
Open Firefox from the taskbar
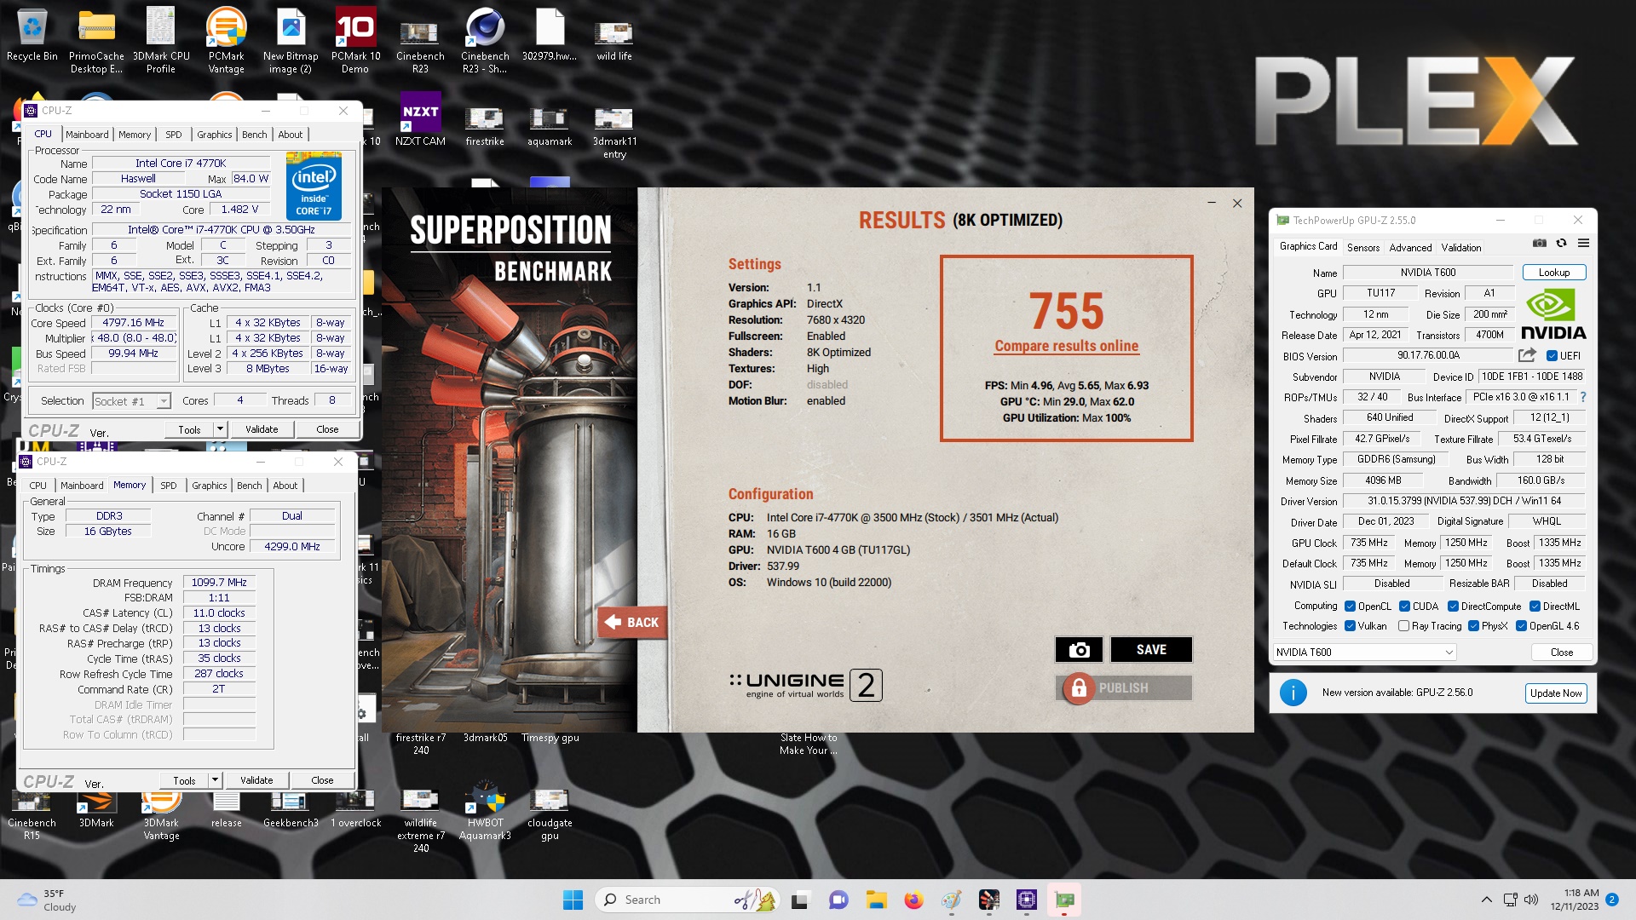913,900
